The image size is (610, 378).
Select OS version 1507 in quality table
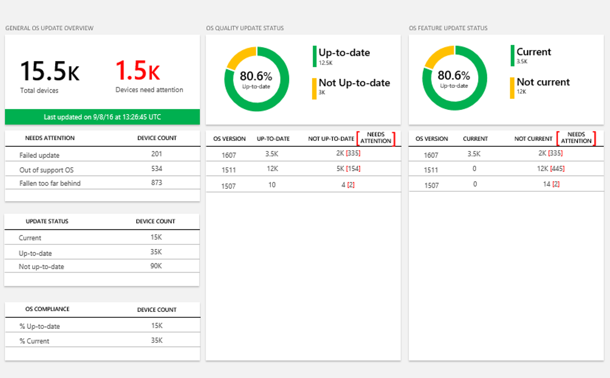tap(228, 186)
